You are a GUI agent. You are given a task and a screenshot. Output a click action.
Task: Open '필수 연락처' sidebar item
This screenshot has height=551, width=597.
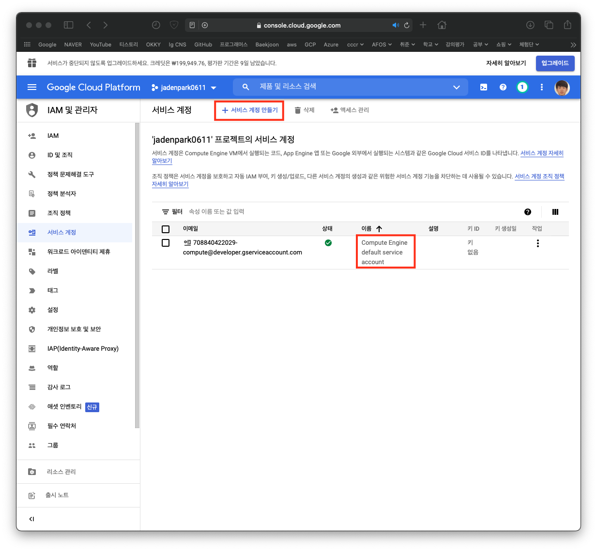75,426
